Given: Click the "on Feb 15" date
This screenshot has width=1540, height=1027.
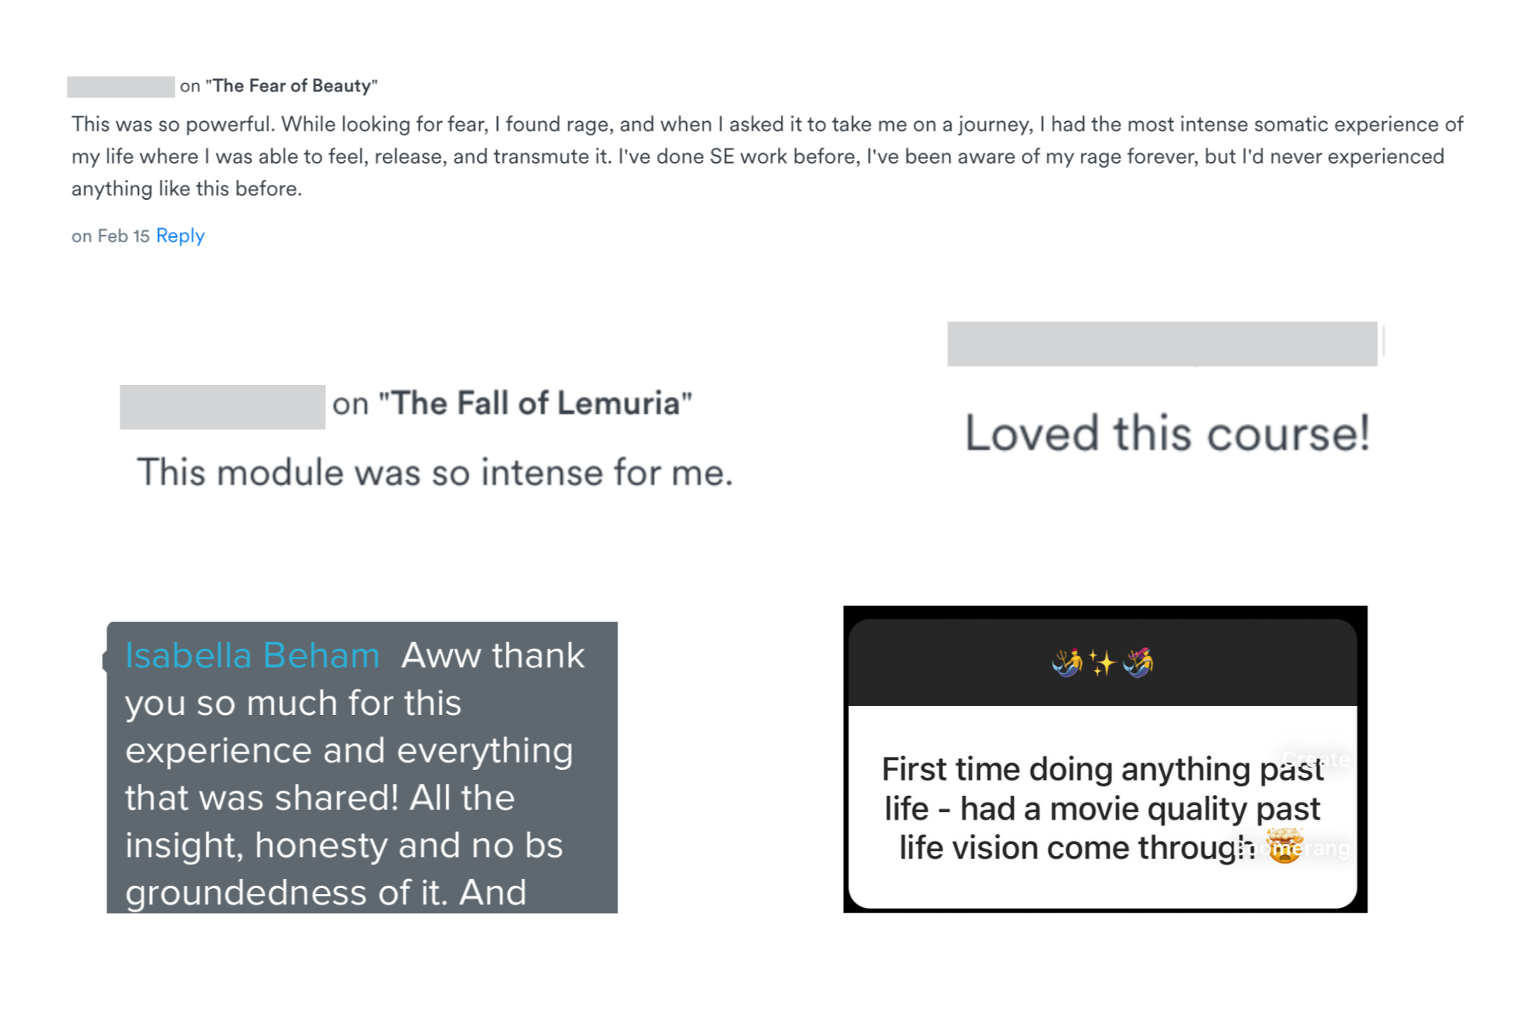Looking at the screenshot, I should tap(111, 236).
